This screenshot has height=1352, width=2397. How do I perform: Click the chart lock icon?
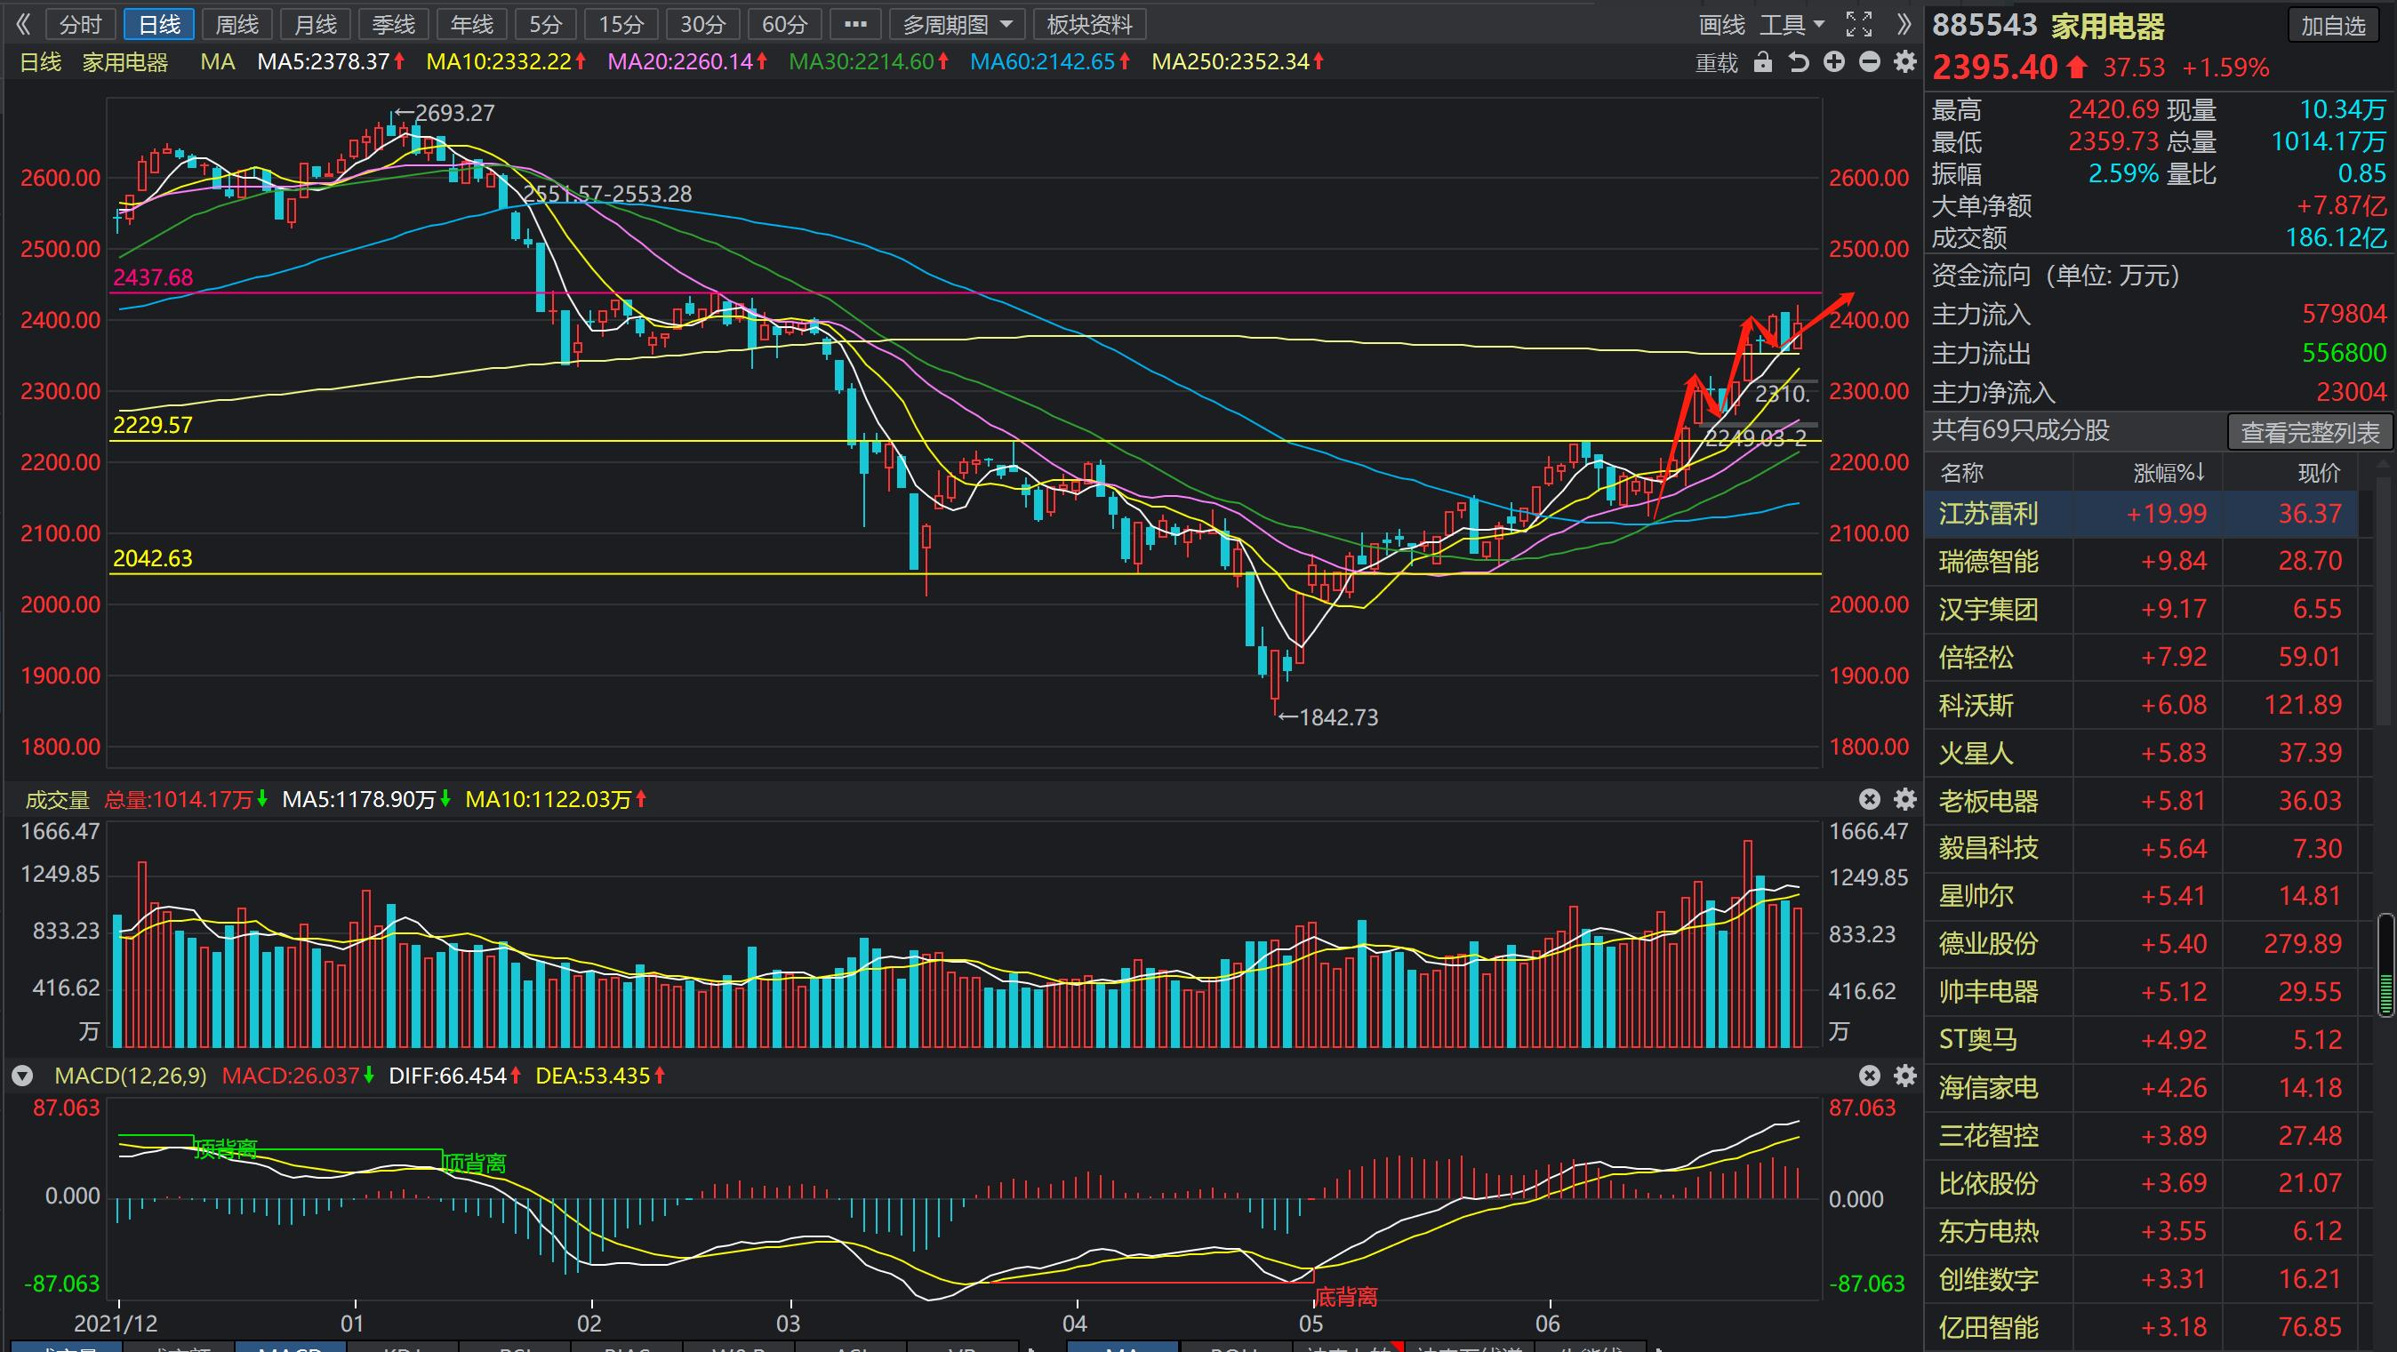click(1762, 62)
